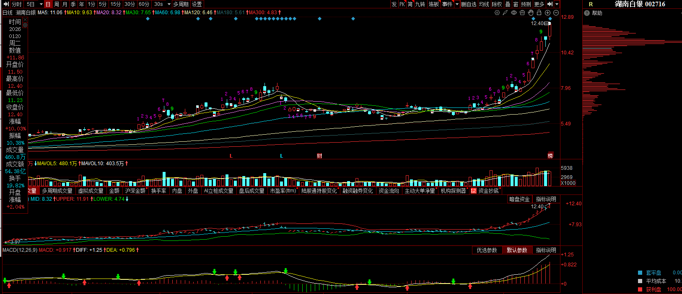Select the hand pan tool icon
Image resolution: width=682 pixels, height=294 pixels.
coord(531,13)
